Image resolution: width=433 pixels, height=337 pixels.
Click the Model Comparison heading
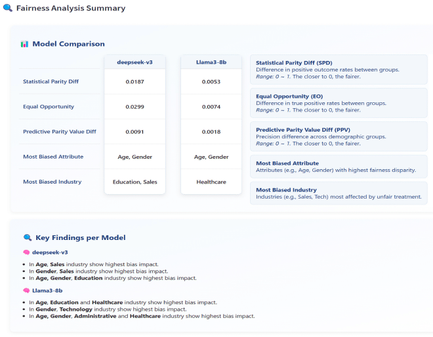click(x=68, y=44)
